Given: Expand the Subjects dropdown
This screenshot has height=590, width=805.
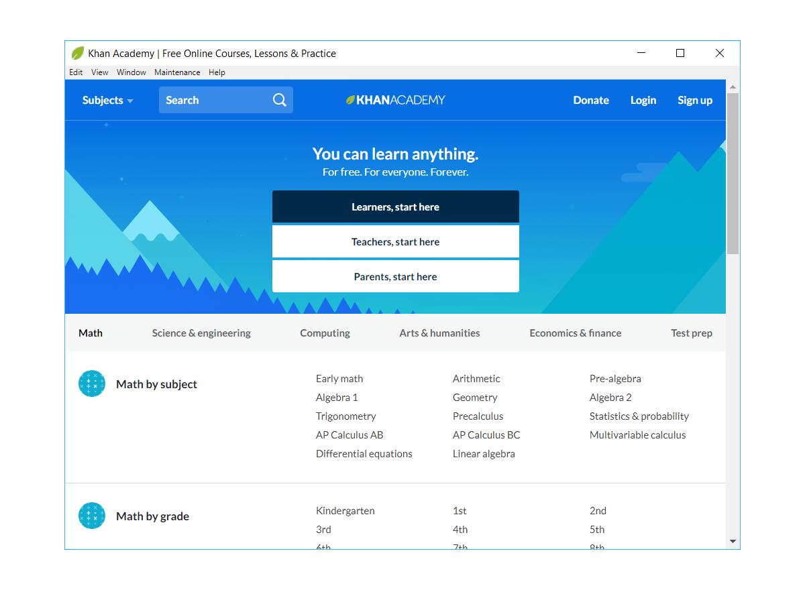Looking at the screenshot, I should (108, 100).
